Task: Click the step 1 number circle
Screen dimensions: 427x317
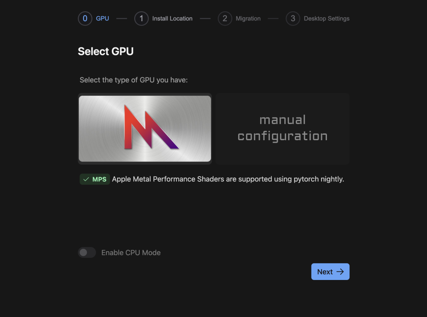Action: [x=141, y=18]
